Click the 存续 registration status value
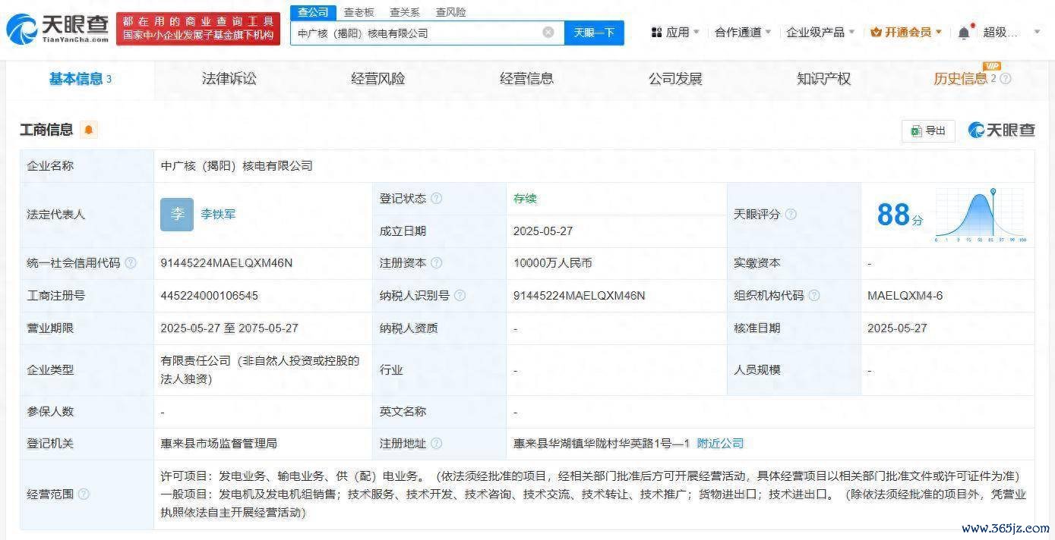The height and width of the screenshot is (540, 1055). click(525, 199)
